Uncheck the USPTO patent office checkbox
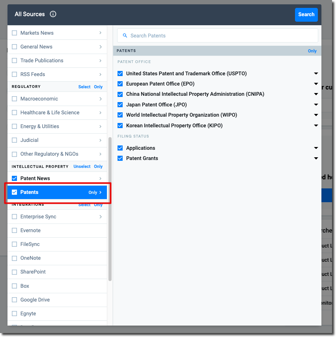Image resolution: width=336 pixels, height=337 pixels. point(120,73)
